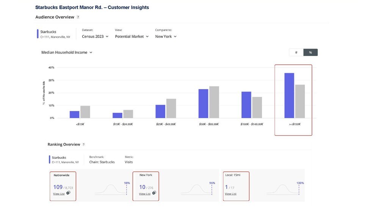
Task: Open the Dataset Census 2023 dropdown
Action: 95,36
